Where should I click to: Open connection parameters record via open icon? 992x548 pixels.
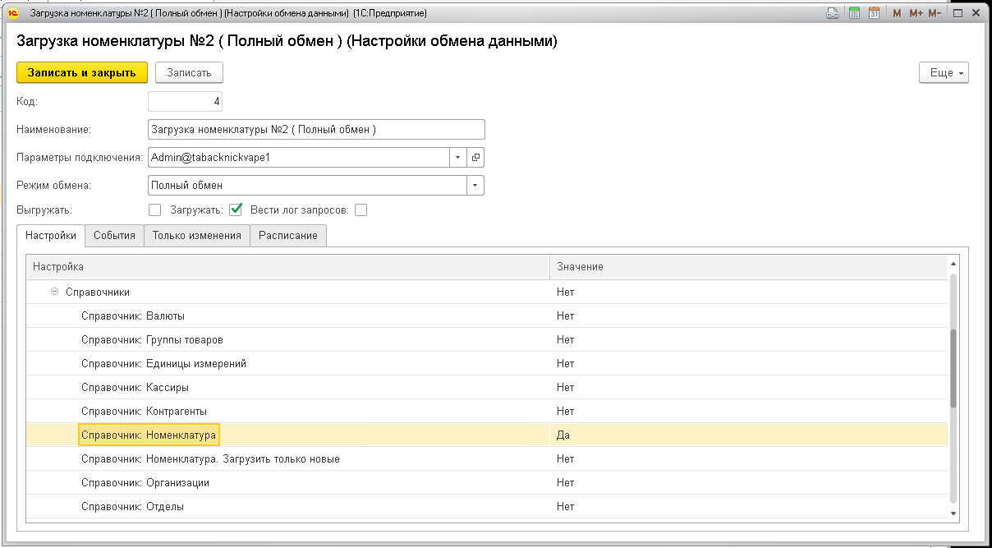click(475, 157)
